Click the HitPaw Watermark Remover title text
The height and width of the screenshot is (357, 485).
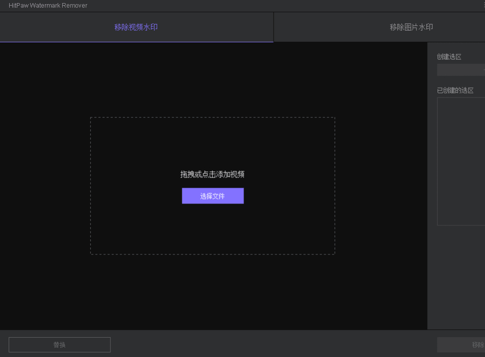click(x=48, y=6)
